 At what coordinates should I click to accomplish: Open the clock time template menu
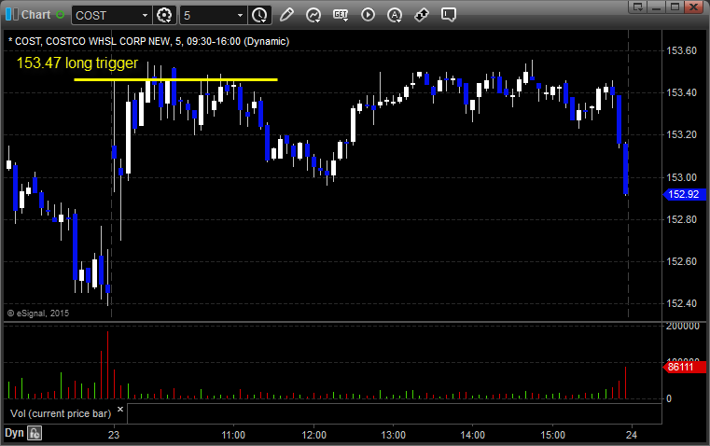pyautogui.click(x=260, y=15)
